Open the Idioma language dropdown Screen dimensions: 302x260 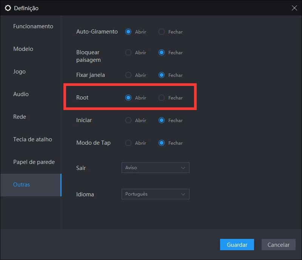click(155, 194)
